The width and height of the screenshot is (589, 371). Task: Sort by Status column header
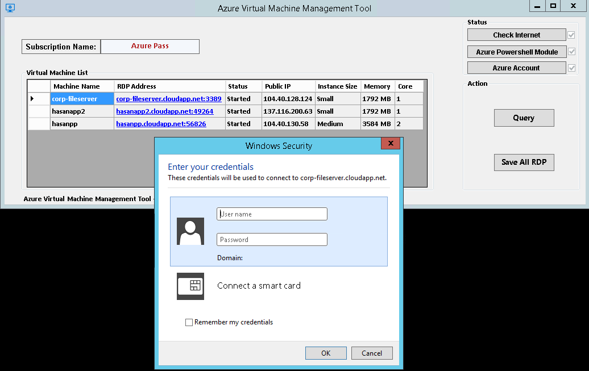click(x=243, y=86)
